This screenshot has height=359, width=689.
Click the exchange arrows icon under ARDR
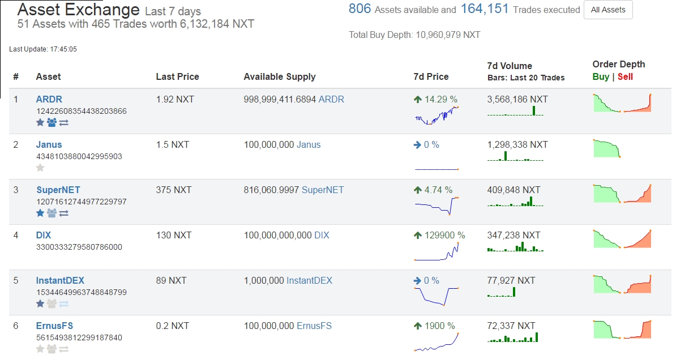tap(64, 122)
